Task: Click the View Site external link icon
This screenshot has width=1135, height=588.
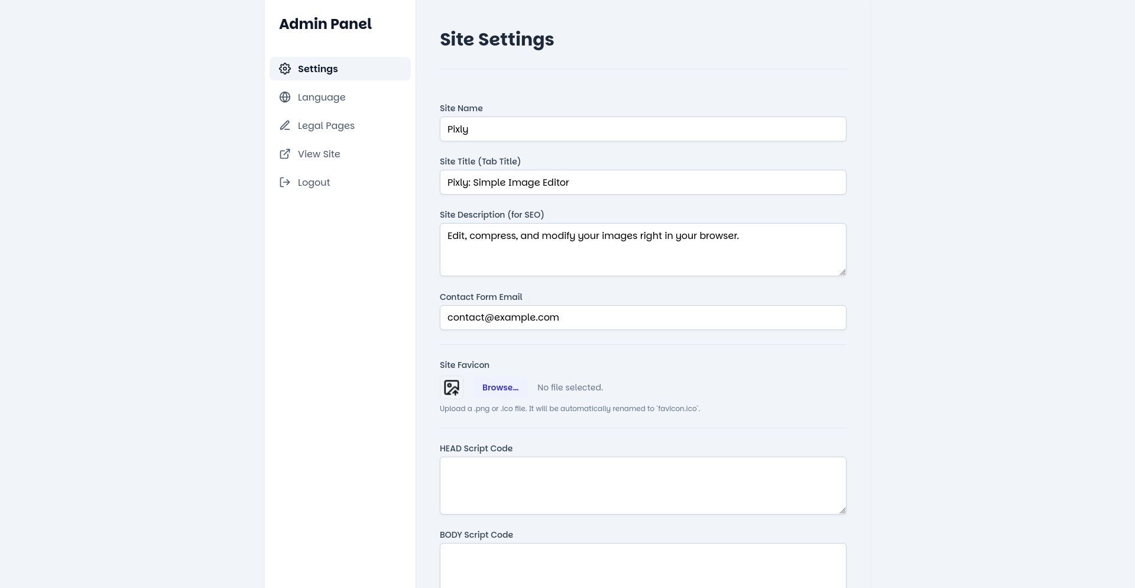Action: [x=285, y=154]
